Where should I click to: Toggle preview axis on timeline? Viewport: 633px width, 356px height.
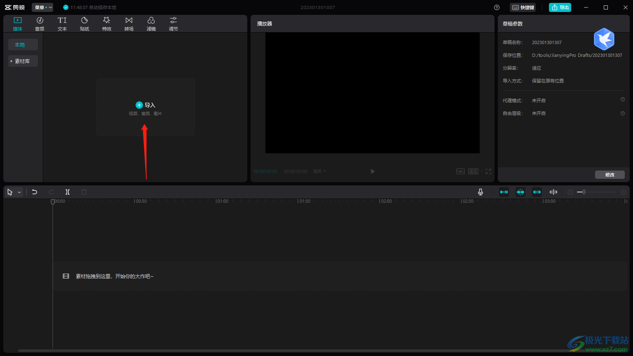point(553,192)
